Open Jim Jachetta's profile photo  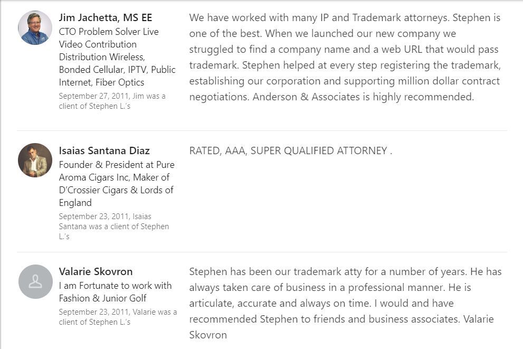(35, 27)
